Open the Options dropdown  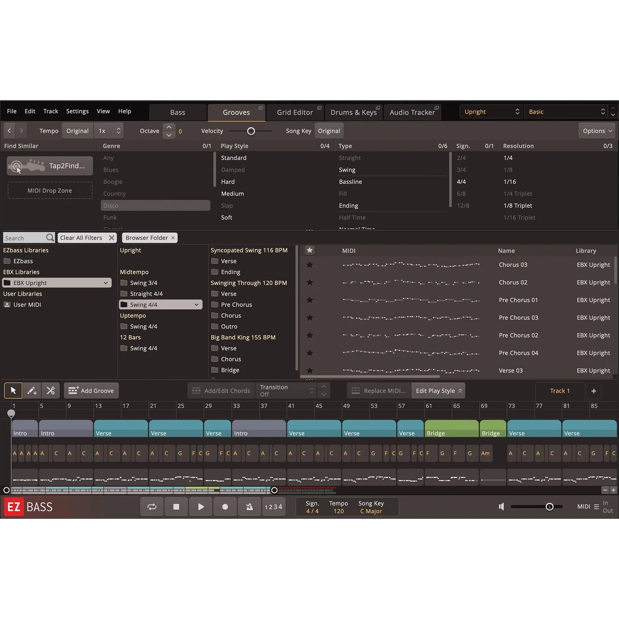click(597, 131)
